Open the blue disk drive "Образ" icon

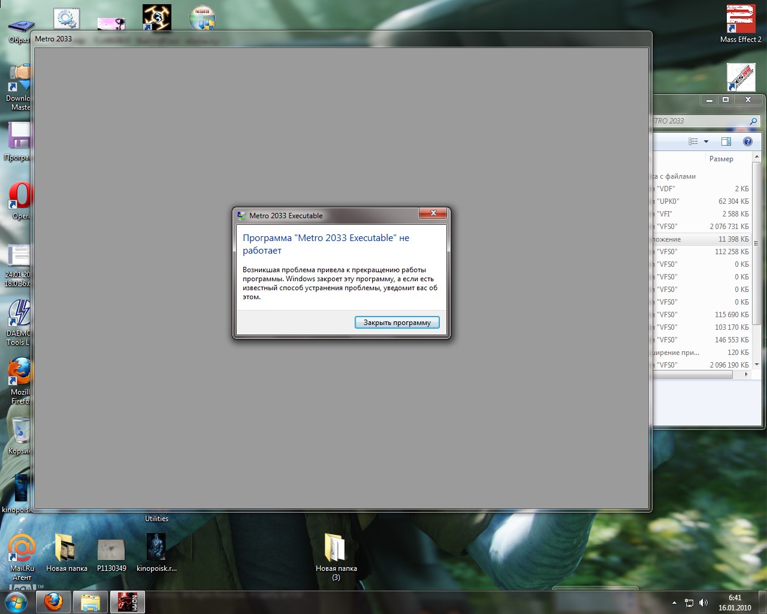[x=19, y=30]
